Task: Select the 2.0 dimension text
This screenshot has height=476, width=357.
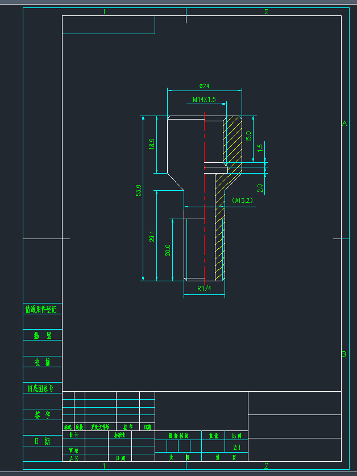Action: 260,188
